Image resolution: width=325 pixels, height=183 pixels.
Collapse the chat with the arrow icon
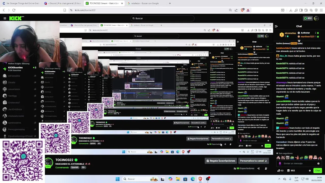tap(276, 26)
